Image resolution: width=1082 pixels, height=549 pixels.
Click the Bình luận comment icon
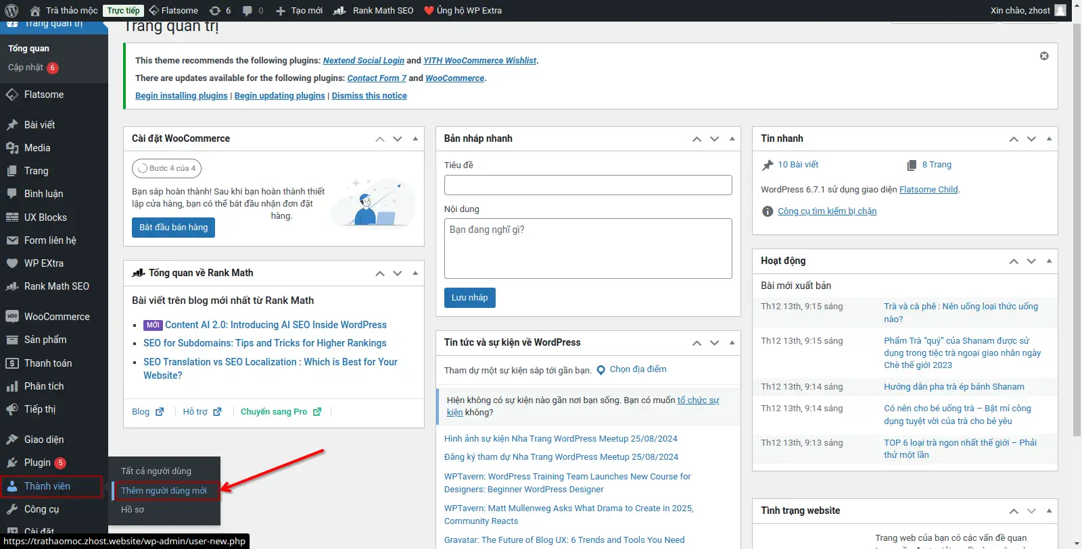[x=12, y=194]
